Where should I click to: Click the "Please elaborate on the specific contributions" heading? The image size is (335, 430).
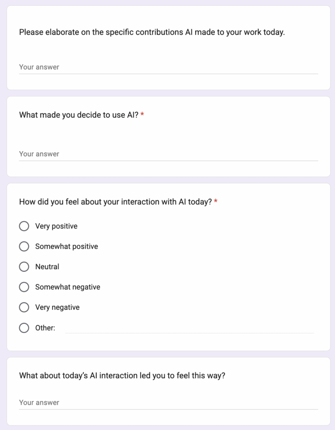152,32
